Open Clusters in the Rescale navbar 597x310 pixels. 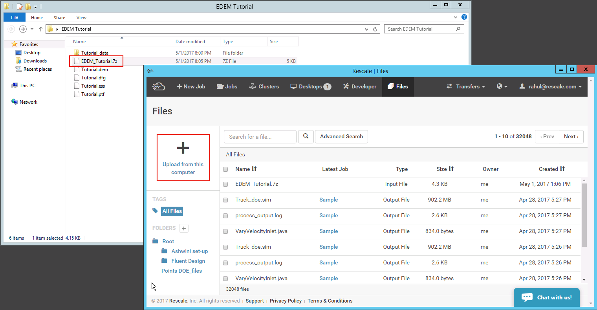pyautogui.click(x=264, y=86)
